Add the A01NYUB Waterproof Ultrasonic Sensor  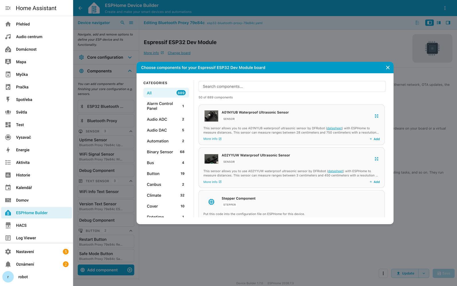(375, 139)
